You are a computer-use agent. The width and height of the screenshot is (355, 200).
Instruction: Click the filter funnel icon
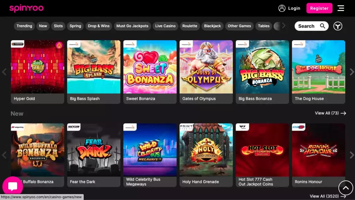338,26
